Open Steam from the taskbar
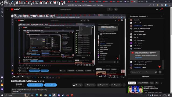Screen dimensions: 172x97 tap(63, 95)
